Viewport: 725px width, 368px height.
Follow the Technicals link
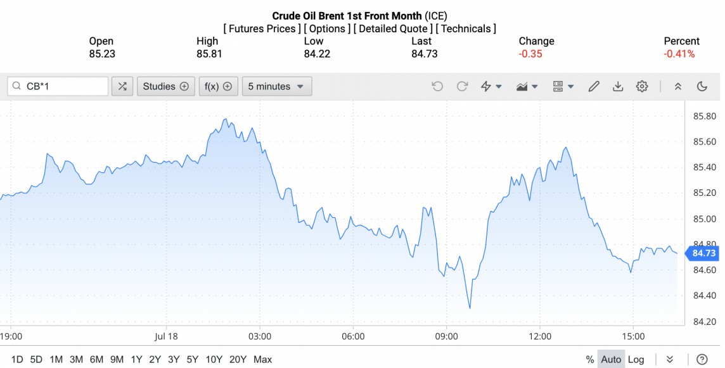[466, 29]
